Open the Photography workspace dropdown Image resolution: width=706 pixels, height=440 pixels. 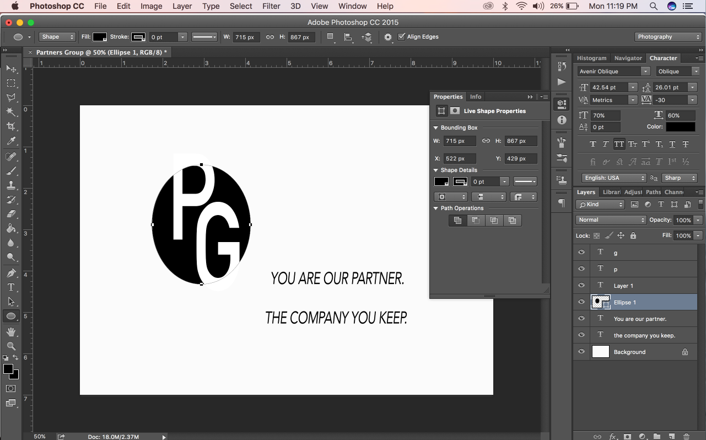(x=668, y=37)
